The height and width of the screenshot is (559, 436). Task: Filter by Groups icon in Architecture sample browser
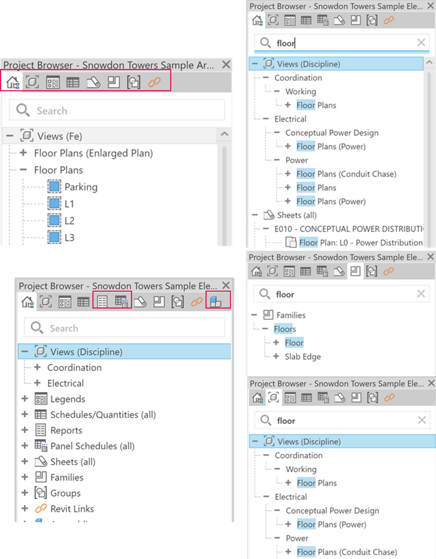point(134,82)
